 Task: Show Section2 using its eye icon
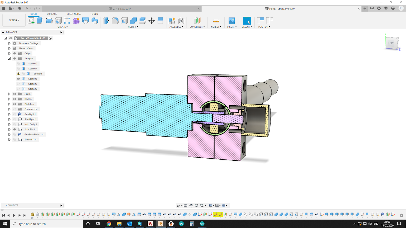pos(18,64)
